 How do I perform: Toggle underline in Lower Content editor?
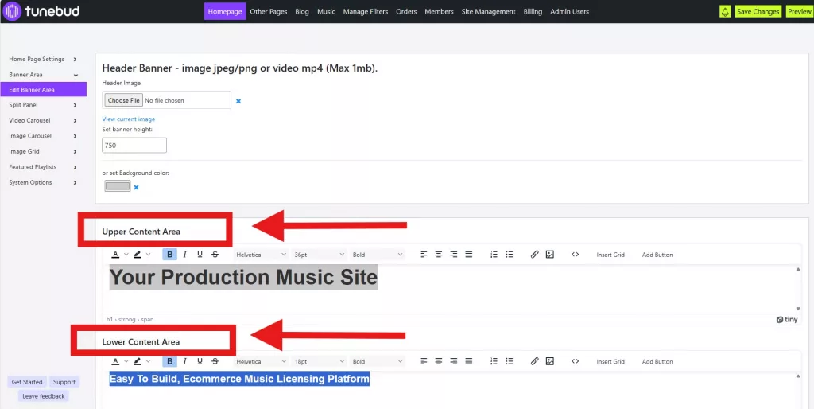[200, 361]
